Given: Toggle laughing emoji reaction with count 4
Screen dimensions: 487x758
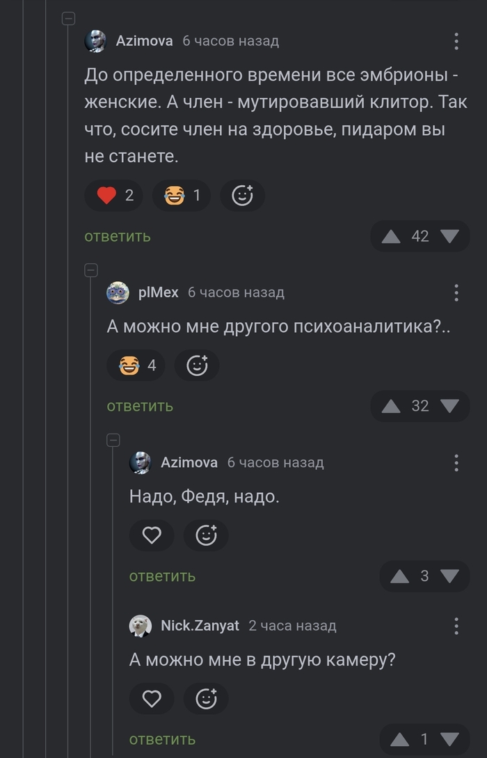Looking at the screenshot, I should tap(136, 365).
